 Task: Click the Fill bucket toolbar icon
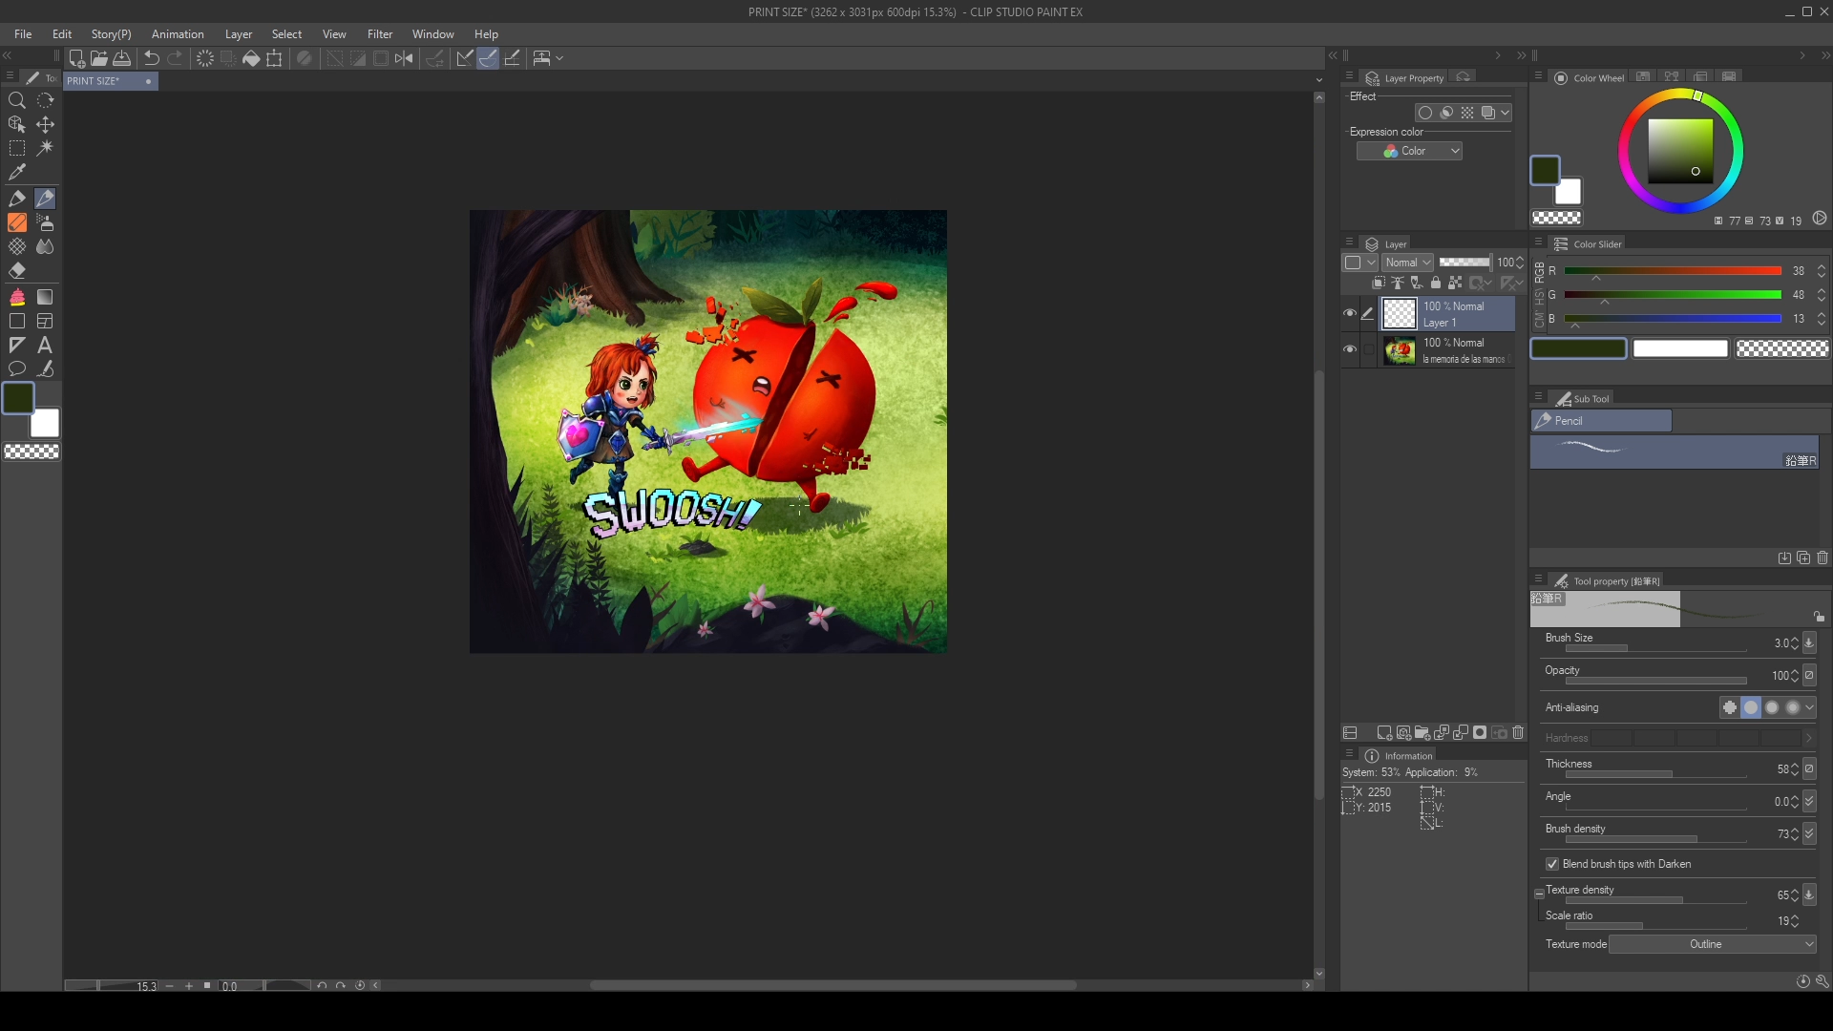coord(251,58)
